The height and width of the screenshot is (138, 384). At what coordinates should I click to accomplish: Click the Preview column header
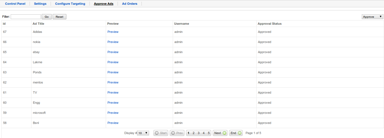point(113,24)
